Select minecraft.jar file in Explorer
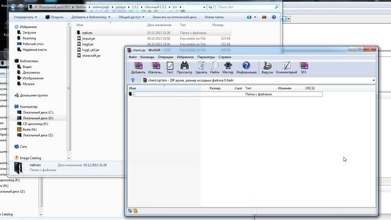This screenshot has height=220, width=391. 91,56
